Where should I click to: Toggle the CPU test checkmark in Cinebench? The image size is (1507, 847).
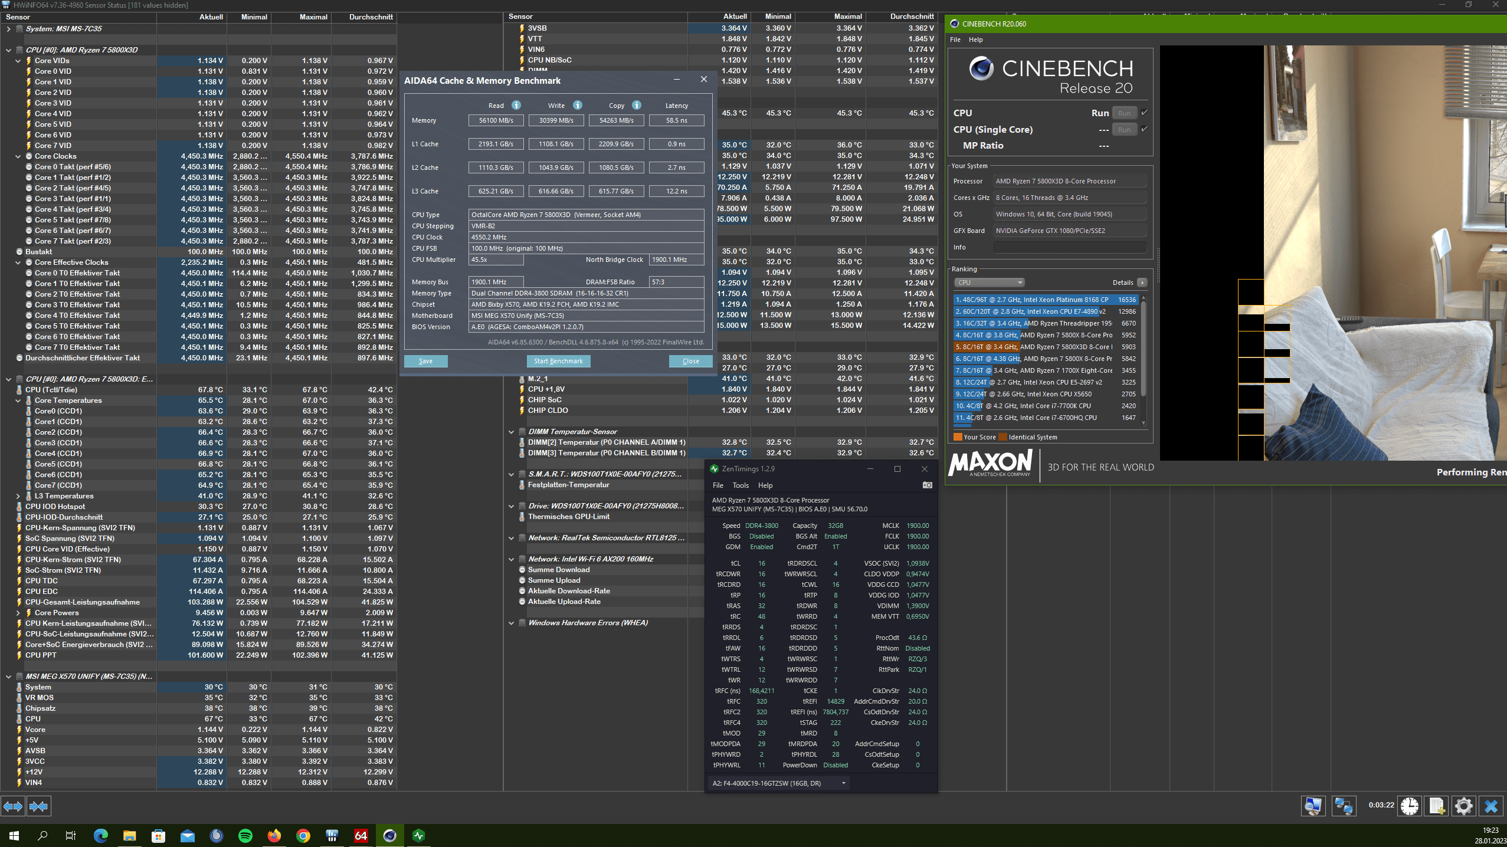(x=1144, y=113)
